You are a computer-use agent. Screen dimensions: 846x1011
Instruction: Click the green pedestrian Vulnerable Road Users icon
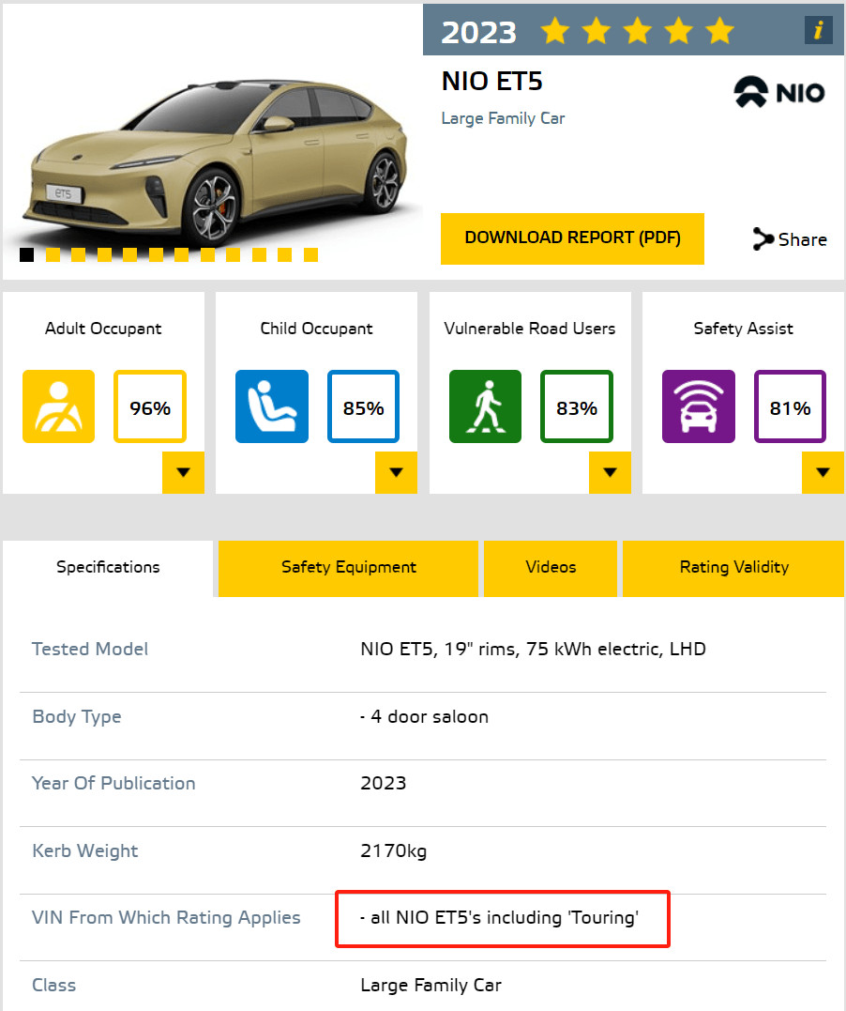tap(485, 406)
